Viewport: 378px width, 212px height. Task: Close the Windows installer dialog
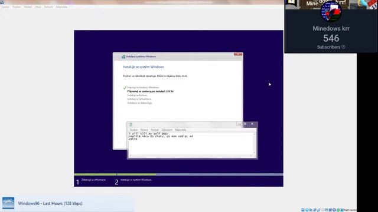click(x=238, y=54)
